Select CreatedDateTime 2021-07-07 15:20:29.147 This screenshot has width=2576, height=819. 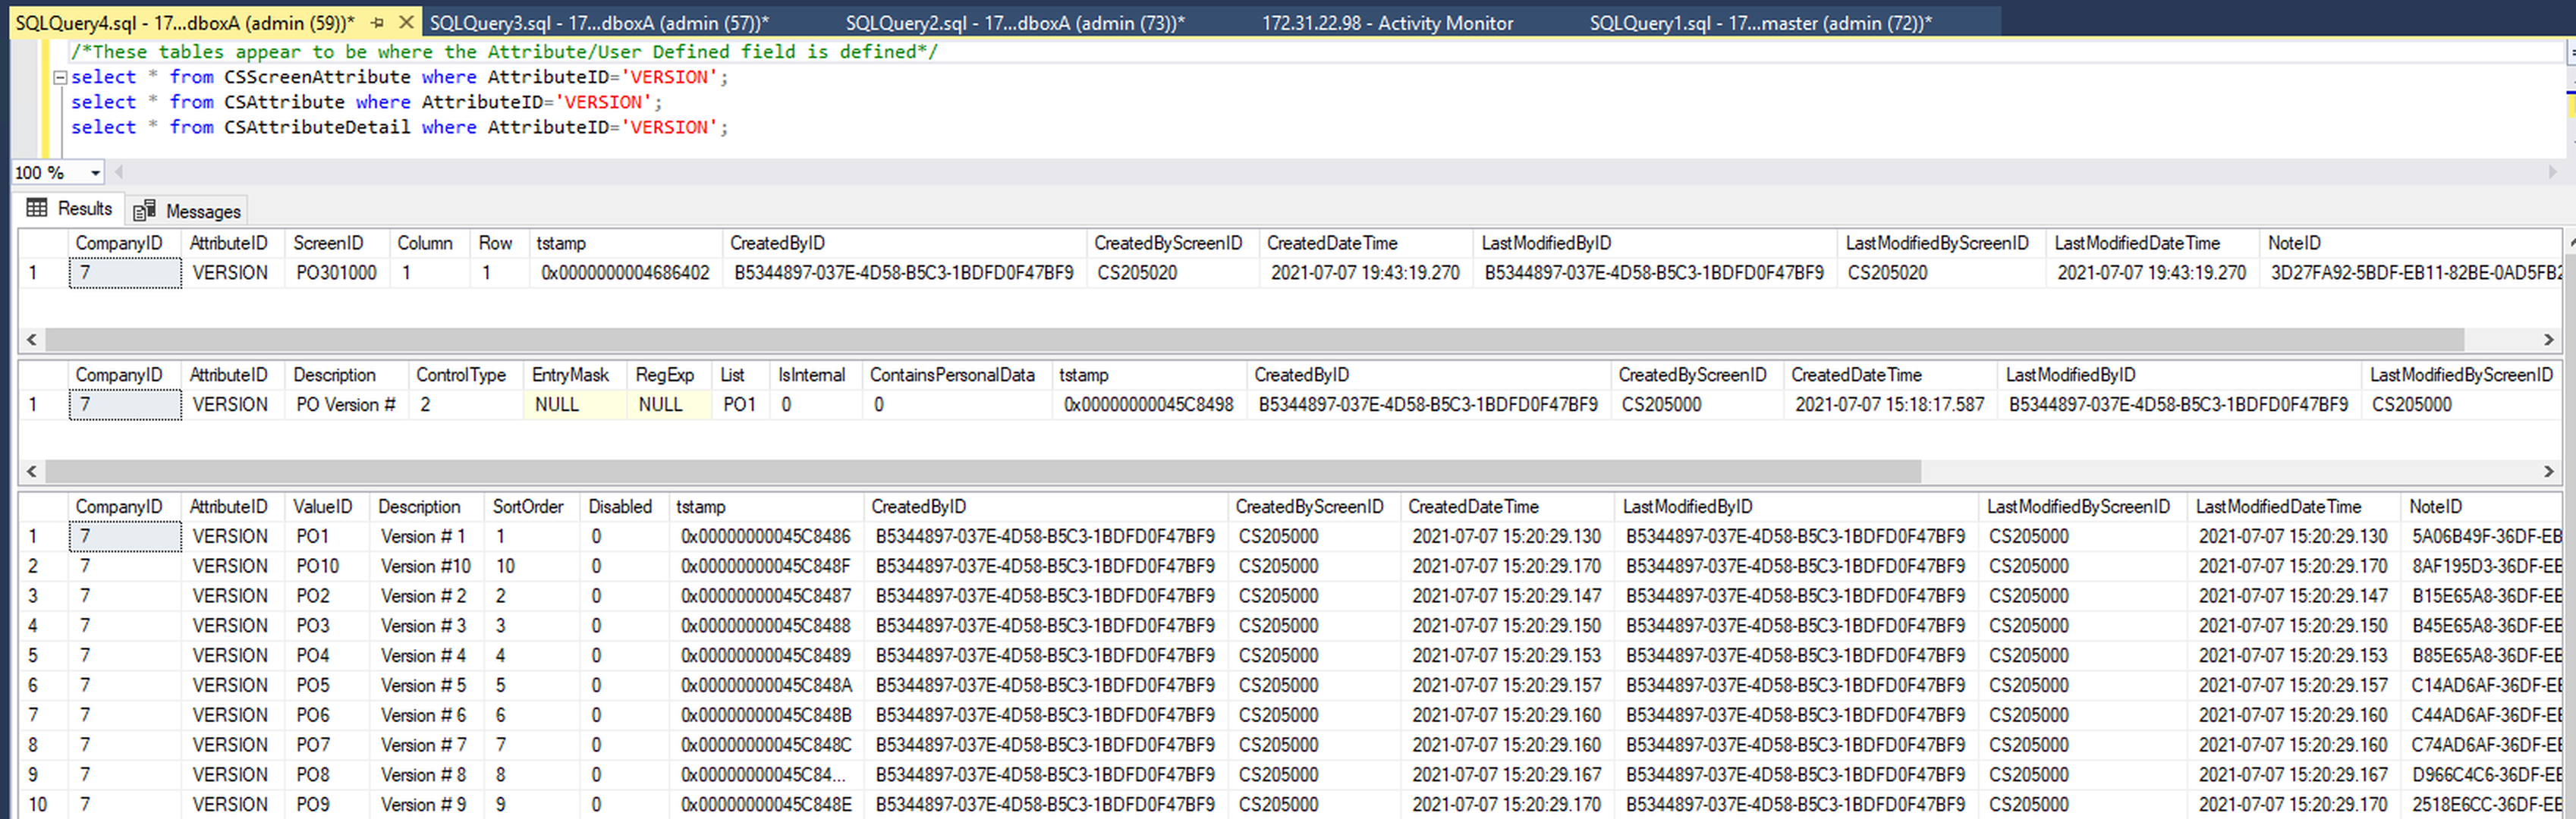(1506, 596)
